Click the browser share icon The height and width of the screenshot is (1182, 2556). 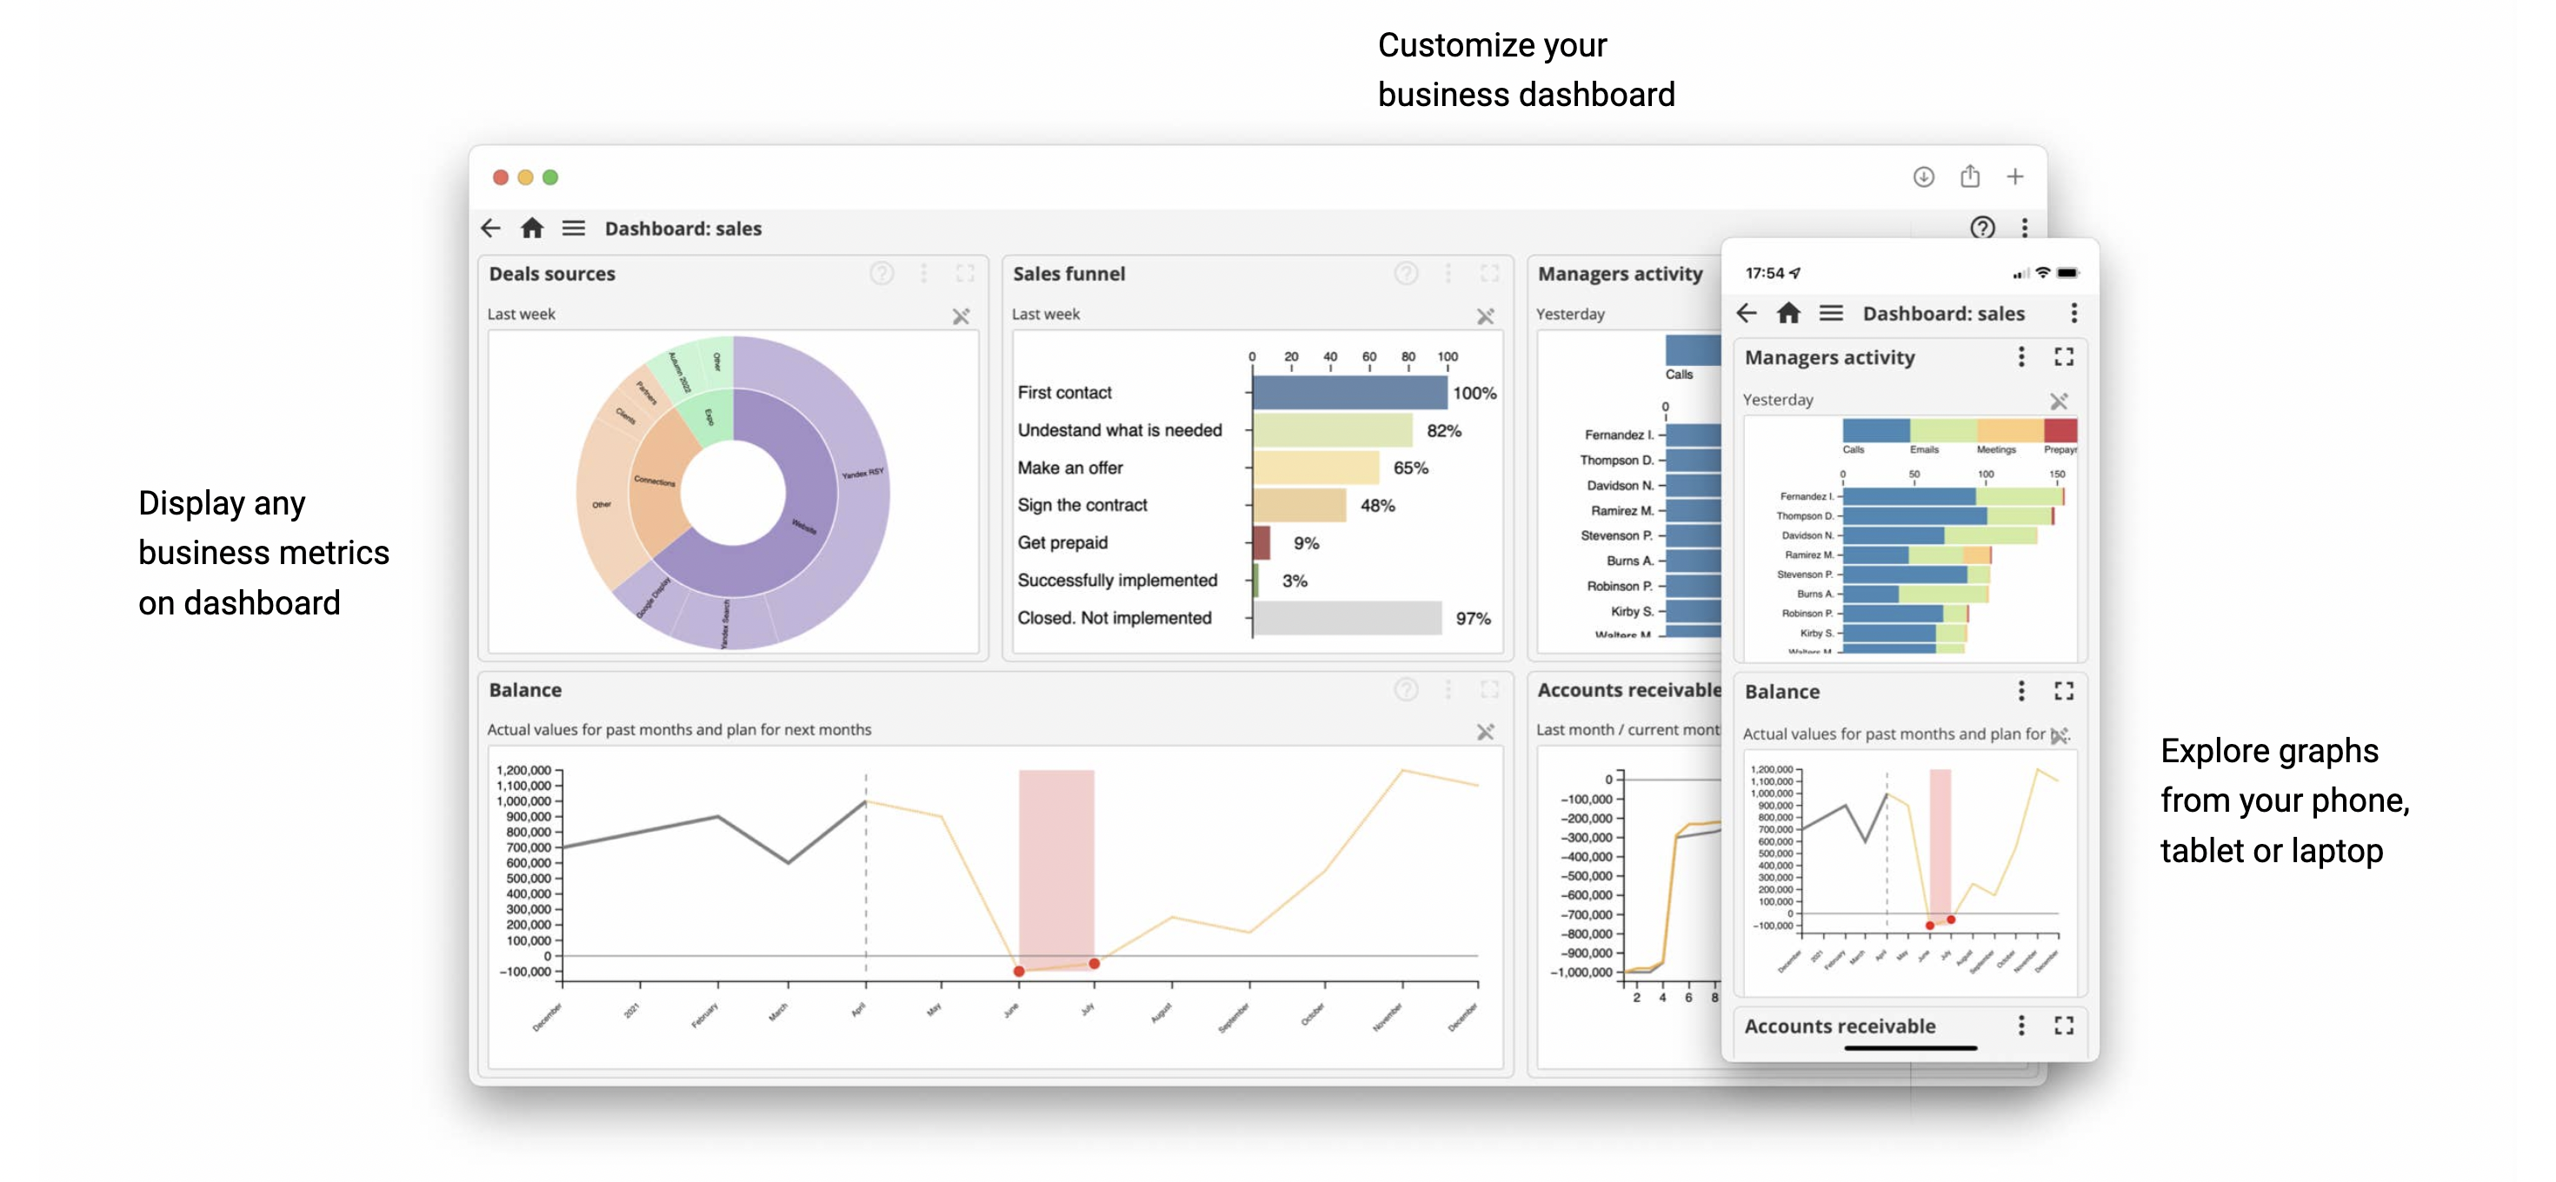point(1969,176)
